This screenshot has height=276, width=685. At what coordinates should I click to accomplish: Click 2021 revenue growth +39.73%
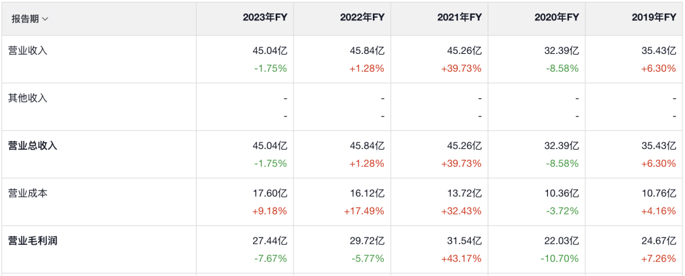click(460, 69)
